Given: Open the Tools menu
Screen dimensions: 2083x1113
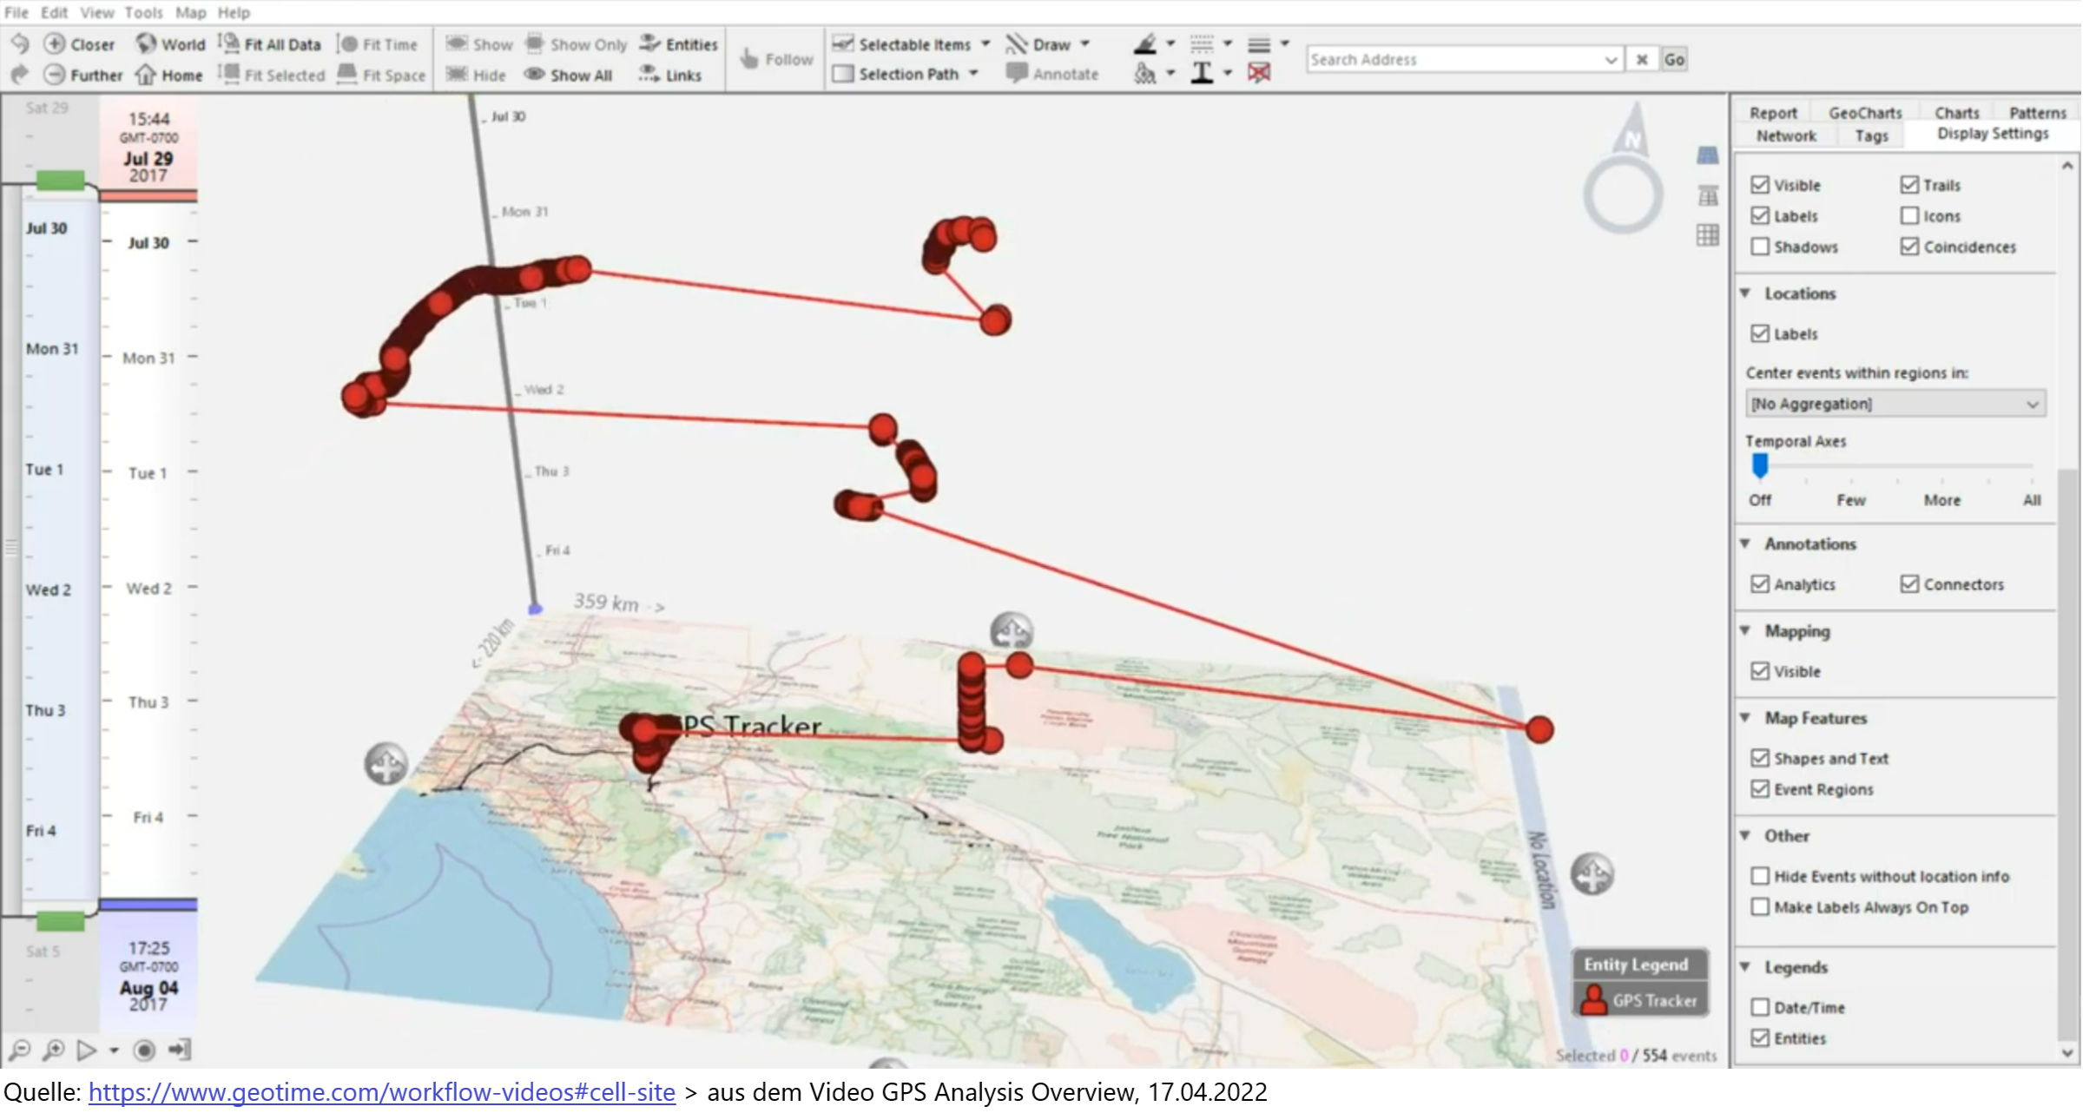Looking at the screenshot, I should coord(143,12).
